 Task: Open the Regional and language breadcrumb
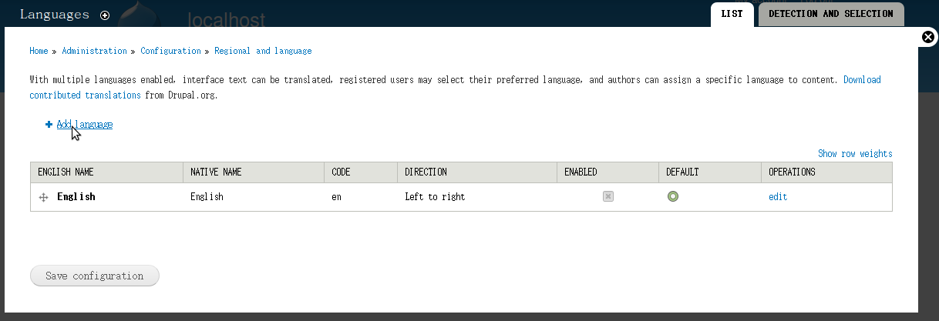(263, 51)
